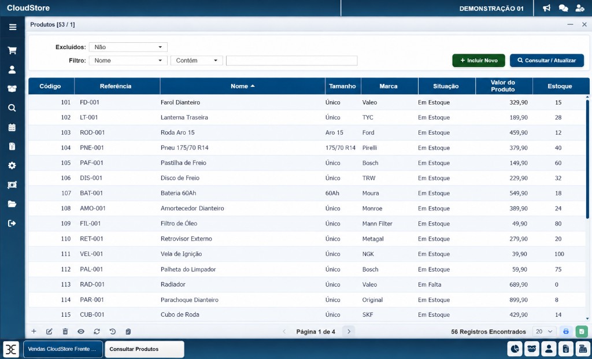Viewport: 592px width, 359px height.
Task: Open the Filtro field dropdown showing Nome
Action: tap(128, 60)
